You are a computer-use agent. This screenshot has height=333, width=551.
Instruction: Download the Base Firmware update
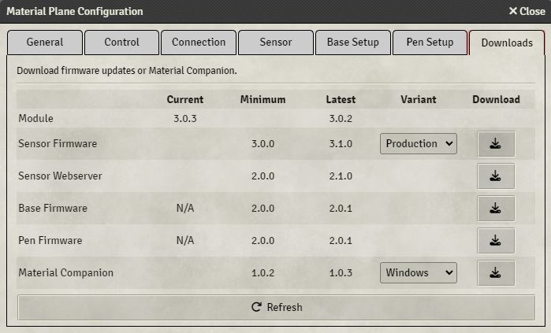pyautogui.click(x=496, y=209)
